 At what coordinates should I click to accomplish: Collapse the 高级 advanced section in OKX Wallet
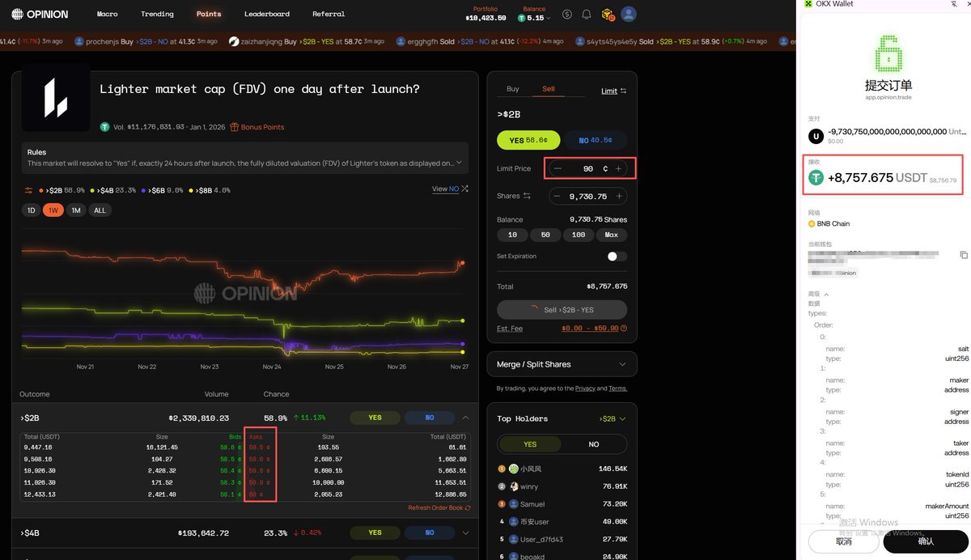(818, 295)
